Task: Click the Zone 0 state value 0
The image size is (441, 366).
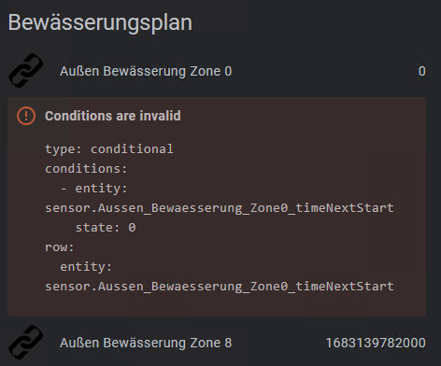Action: pos(421,71)
